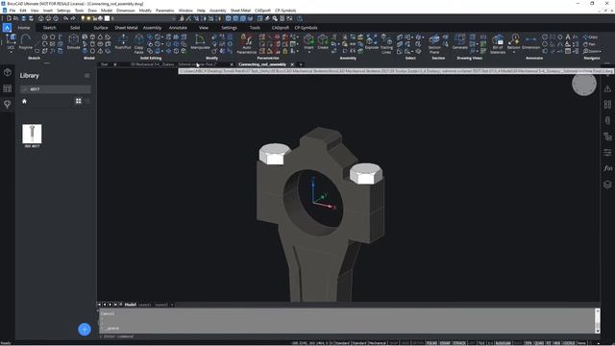Viewport: 615px width, 346px height.
Task: Run the Auto Parametrize command
Action: 247,43
